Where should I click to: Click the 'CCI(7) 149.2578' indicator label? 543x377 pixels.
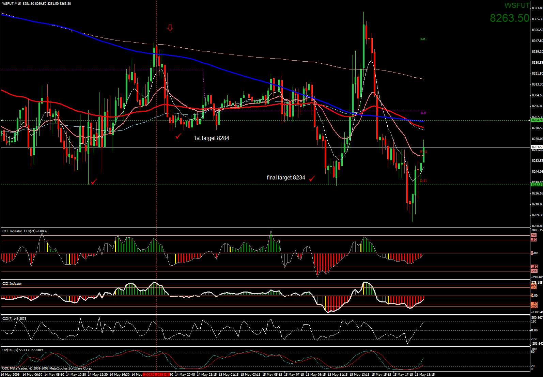click(x=14, y=319)
